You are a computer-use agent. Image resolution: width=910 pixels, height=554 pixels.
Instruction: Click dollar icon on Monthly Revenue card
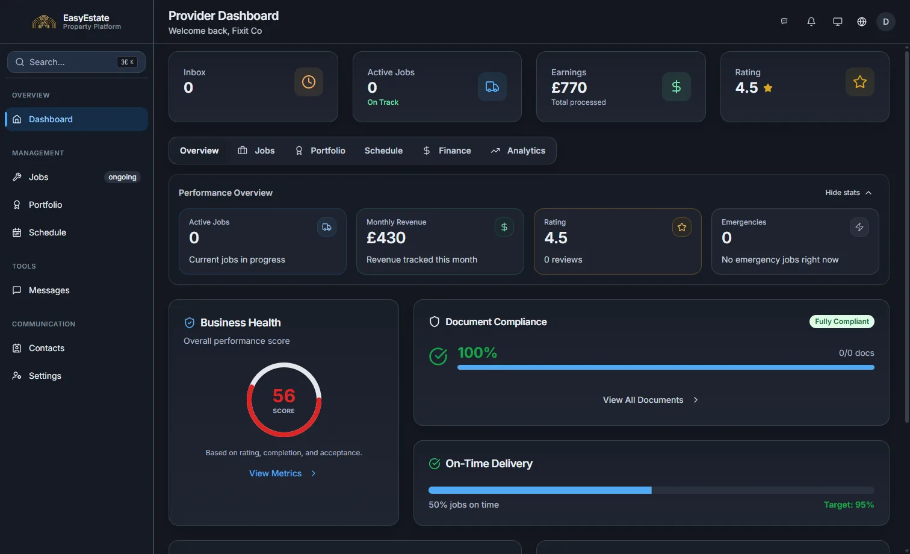click(504, 227)
